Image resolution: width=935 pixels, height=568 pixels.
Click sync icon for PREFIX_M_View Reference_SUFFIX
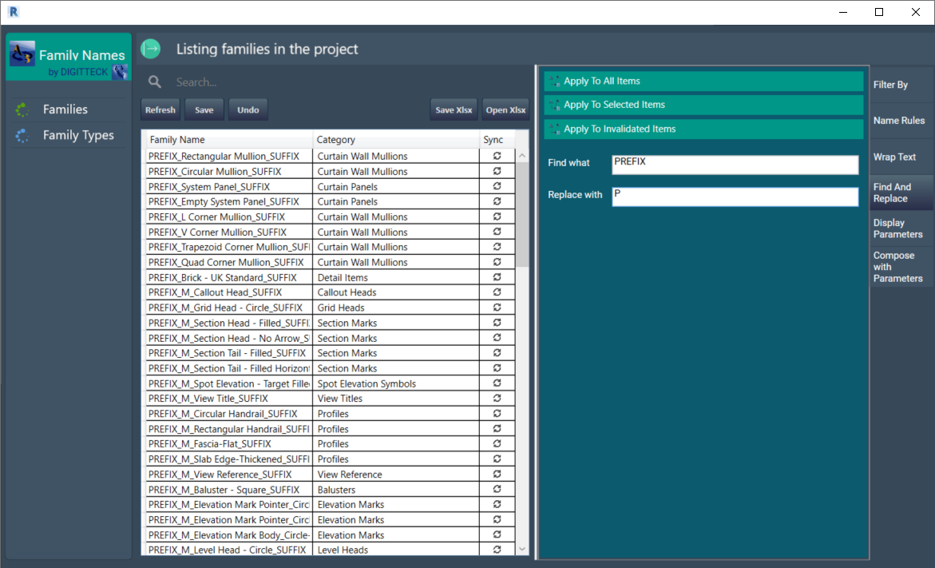pyautogui.click(x=497, y=475)
